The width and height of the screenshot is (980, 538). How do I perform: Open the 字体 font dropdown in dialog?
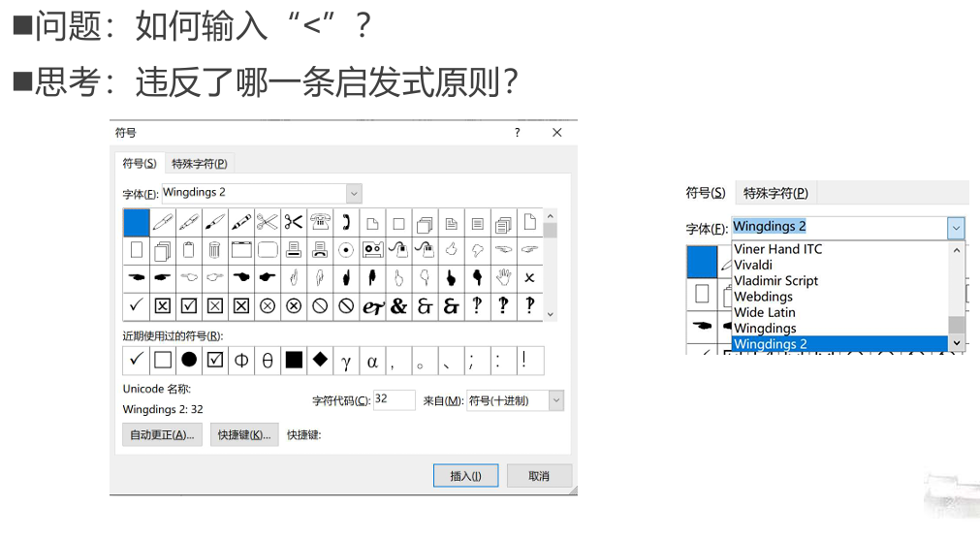(354, 194)
